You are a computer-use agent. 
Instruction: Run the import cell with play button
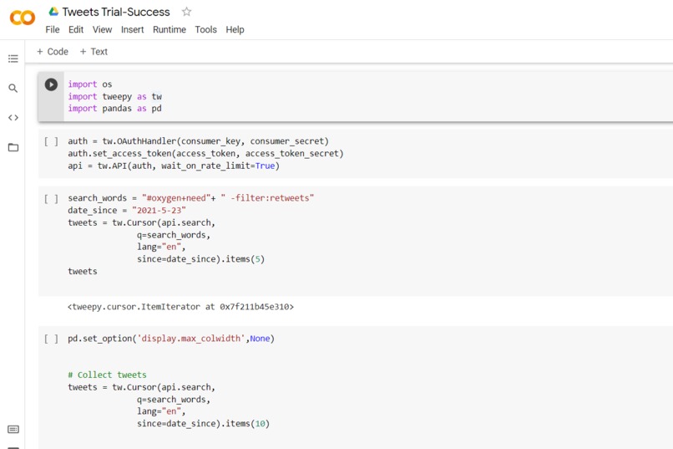pos(51,84)
